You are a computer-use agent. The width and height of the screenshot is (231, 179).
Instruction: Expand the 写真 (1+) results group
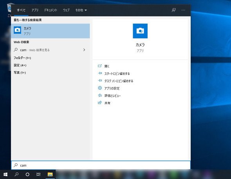(20, 73)
